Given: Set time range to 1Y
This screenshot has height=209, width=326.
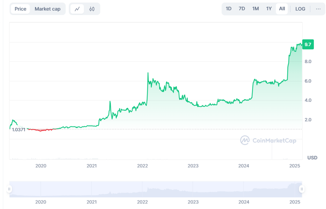Looking at the screenshot, I should 269,9.
